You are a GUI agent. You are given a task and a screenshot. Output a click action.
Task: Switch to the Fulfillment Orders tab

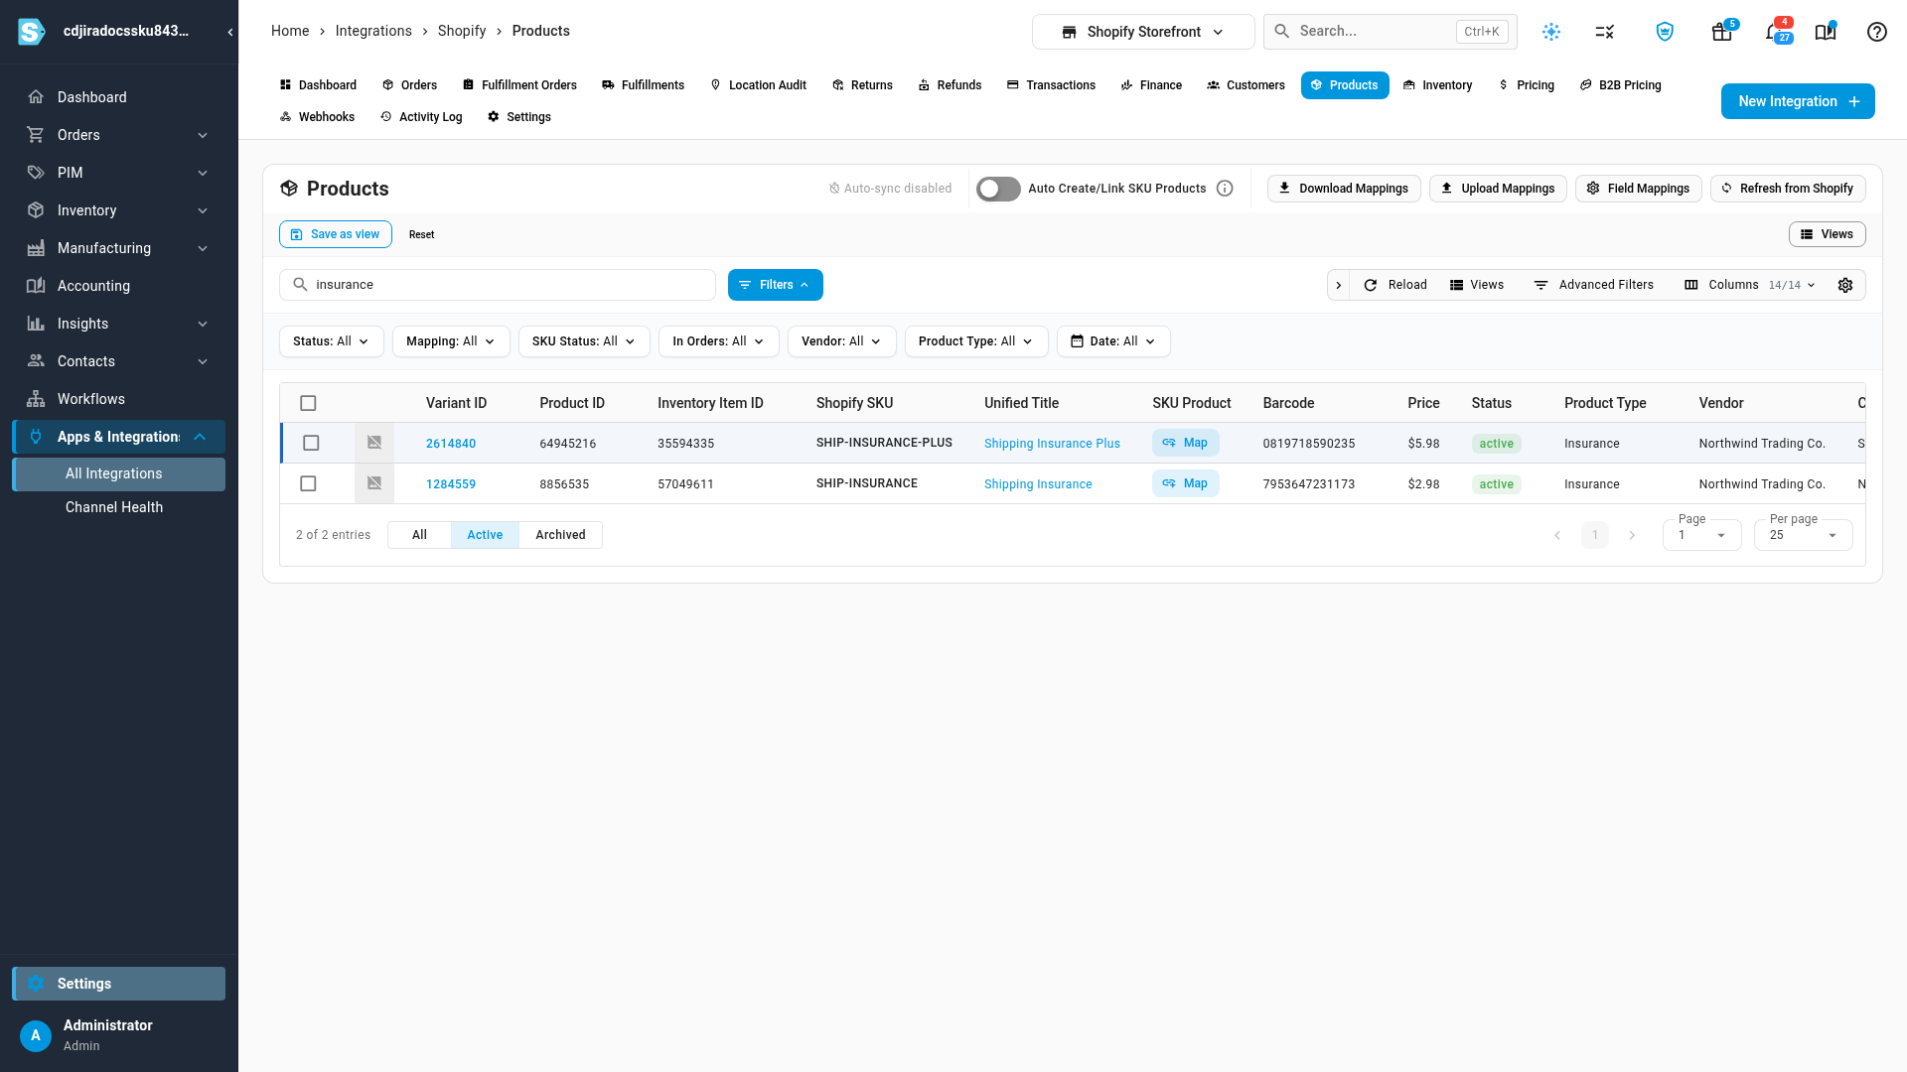coord(518,85)
